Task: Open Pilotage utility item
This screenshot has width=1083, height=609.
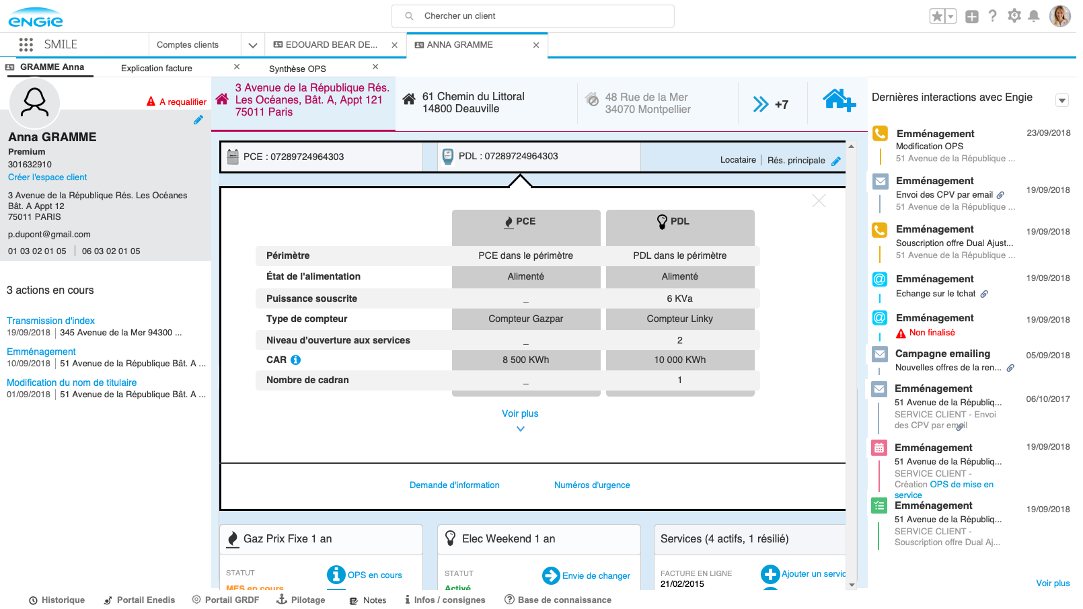Action: pos(301,600)
